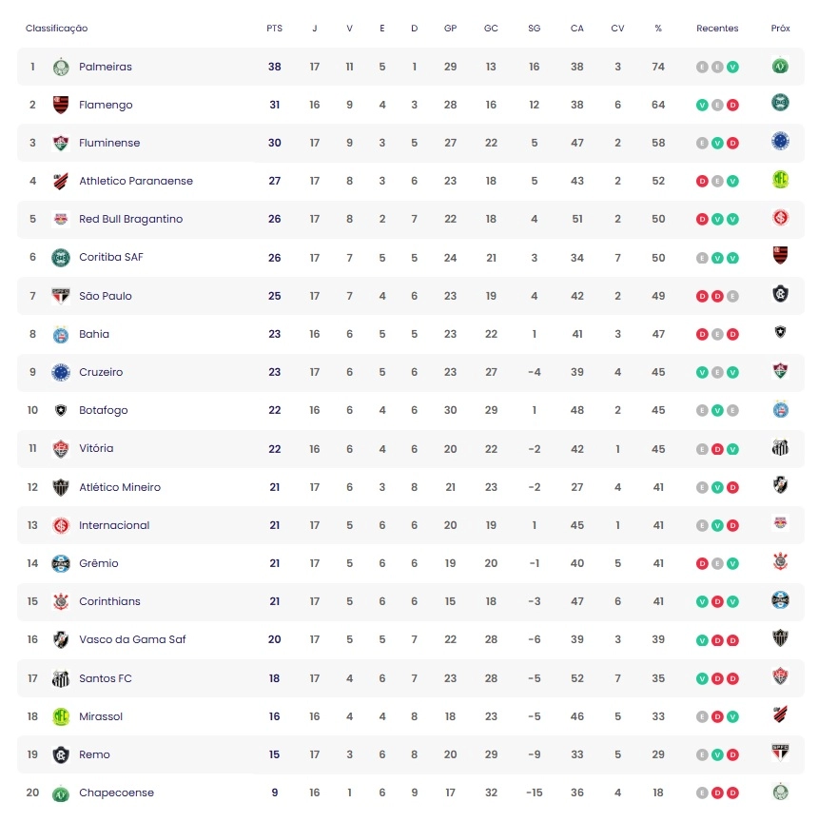
Task: Click Flamengo's red D recent result badge
Action: 732,106
